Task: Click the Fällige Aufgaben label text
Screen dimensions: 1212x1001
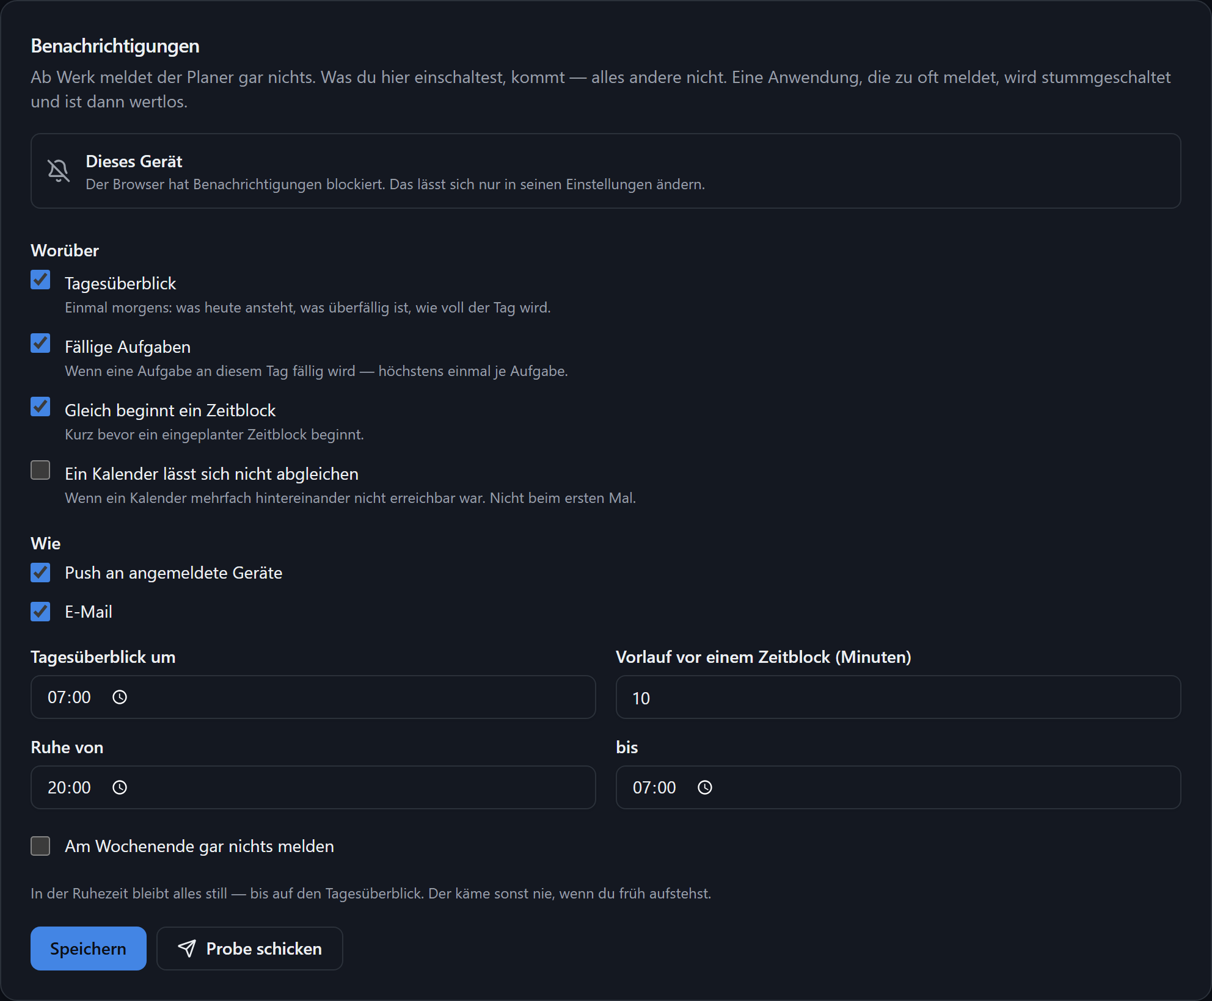Action: point(128,347)
